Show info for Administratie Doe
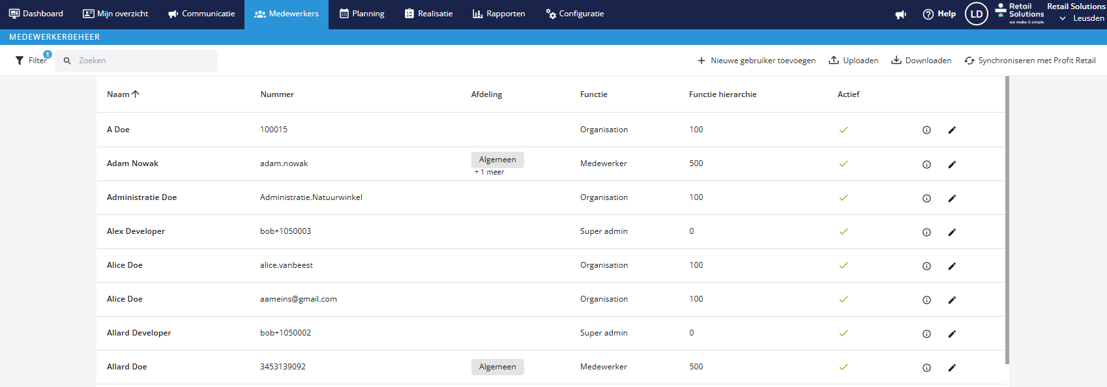 click(926, 198)
